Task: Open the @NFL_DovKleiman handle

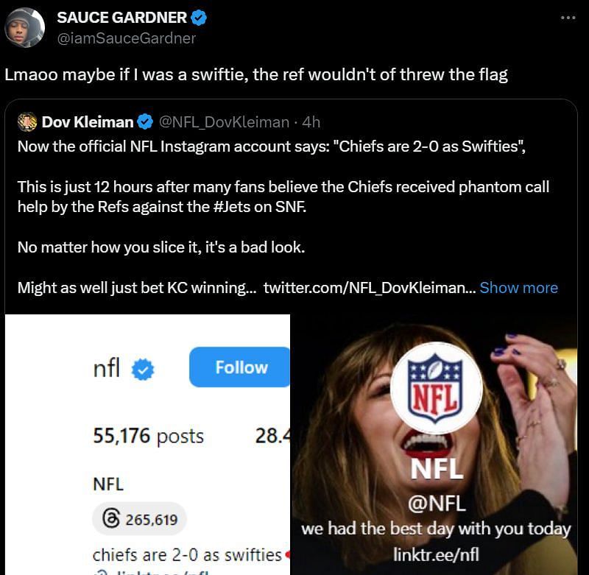Action: (224, 122)
